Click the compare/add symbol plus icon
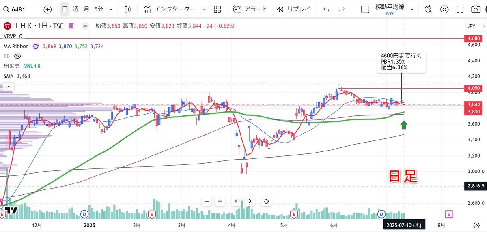The height and width of the screenshot is (232, 487). point(47,9)
